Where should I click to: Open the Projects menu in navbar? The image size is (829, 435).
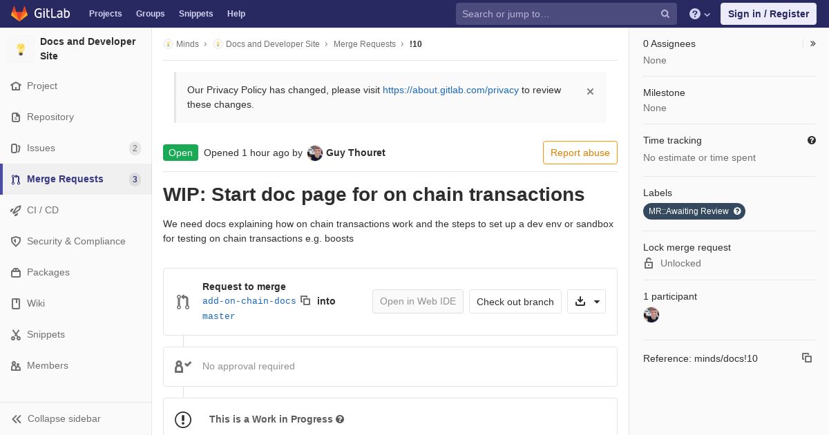point(105,14)
